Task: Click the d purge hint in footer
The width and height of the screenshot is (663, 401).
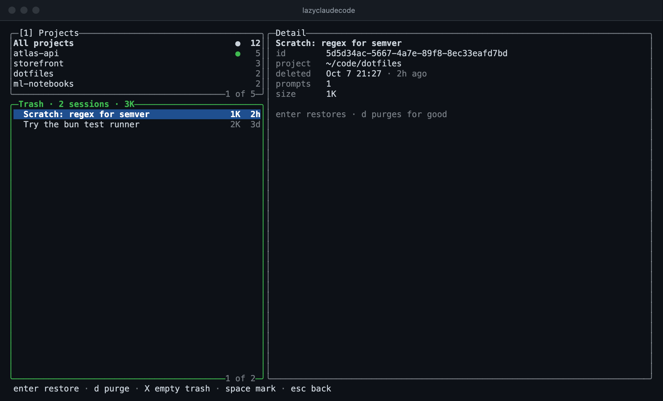Action: click(112, 389)
